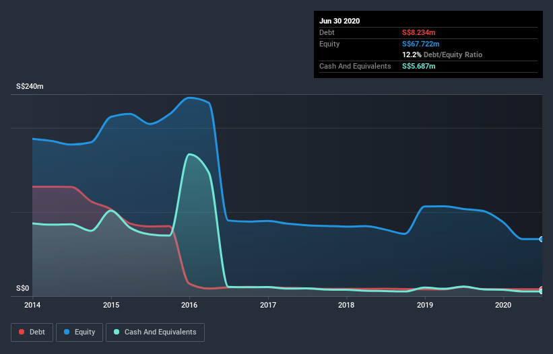Toggle the Cash And Equivalents legend button
553x354 pixels.
coord(155,332)
